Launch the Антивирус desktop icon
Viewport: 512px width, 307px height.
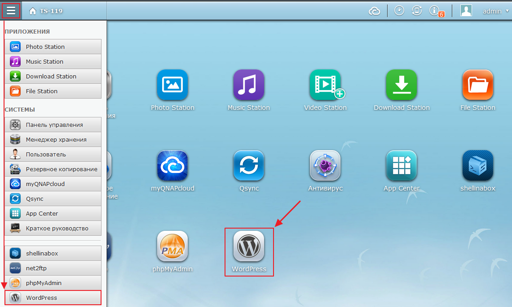pos(325,165)
